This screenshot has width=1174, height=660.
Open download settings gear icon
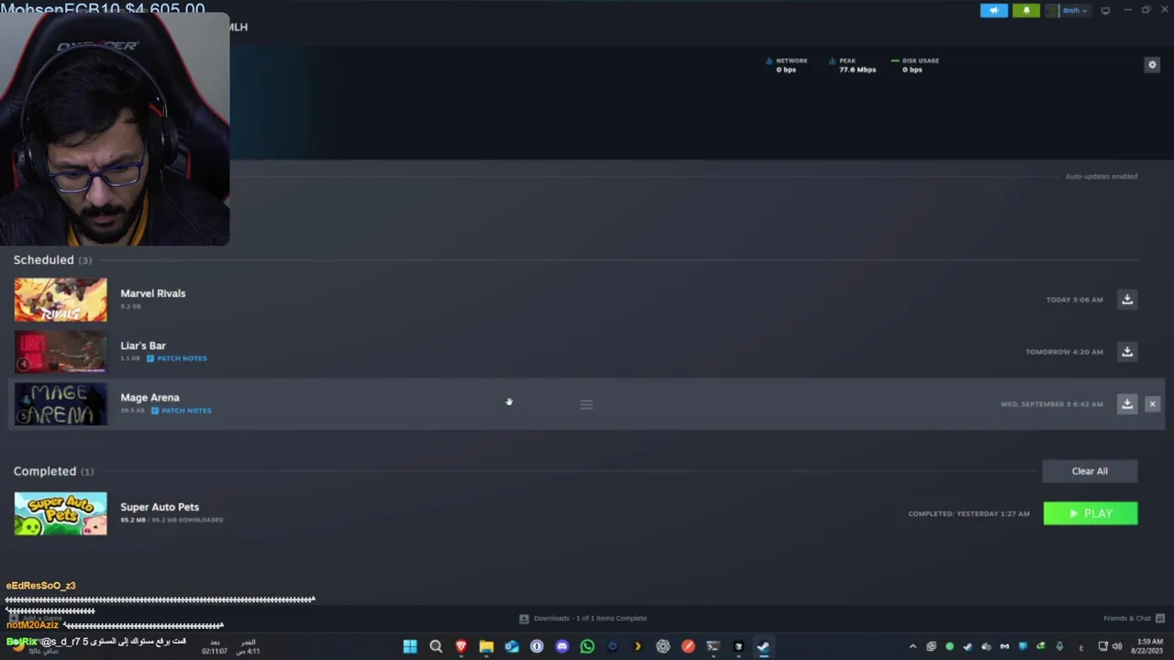1152,64
